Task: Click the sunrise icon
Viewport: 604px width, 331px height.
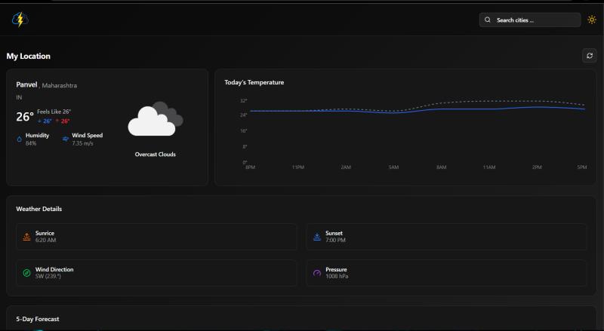Action: [26, 236]
